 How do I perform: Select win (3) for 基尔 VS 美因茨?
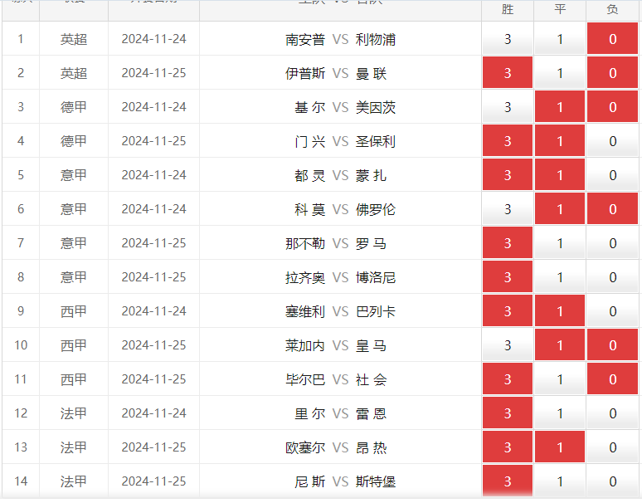(x=508, y=107)
